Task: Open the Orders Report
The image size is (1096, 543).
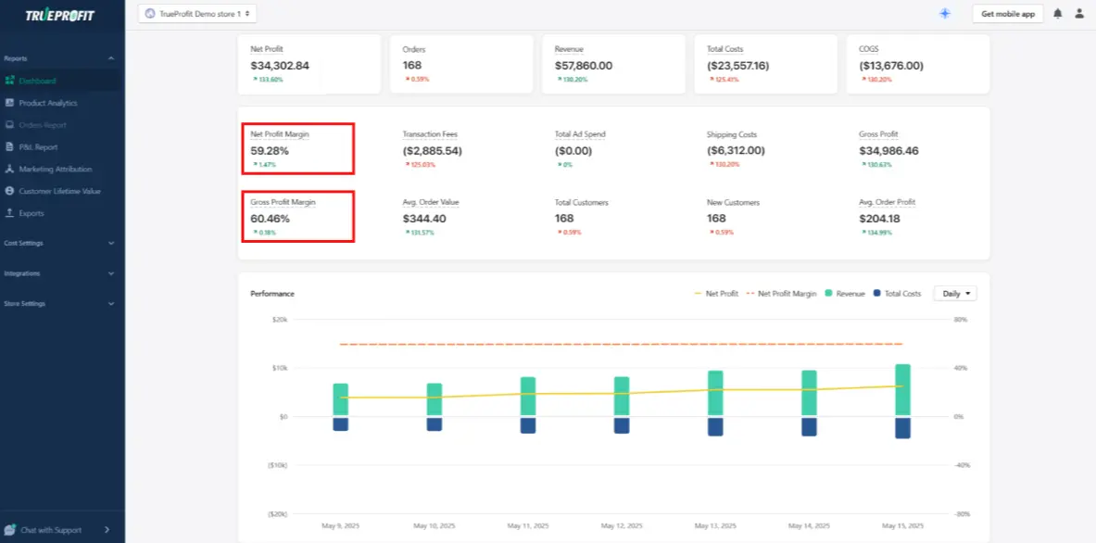Action: click(46, 124)
